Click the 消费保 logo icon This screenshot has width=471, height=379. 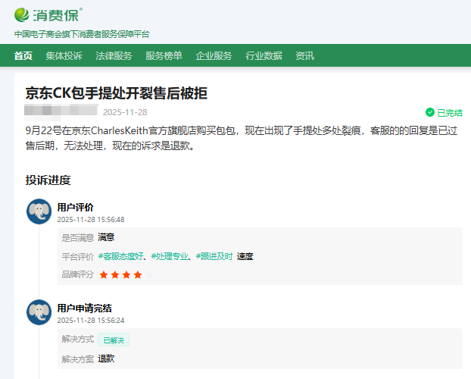click(x=23, y=14)
